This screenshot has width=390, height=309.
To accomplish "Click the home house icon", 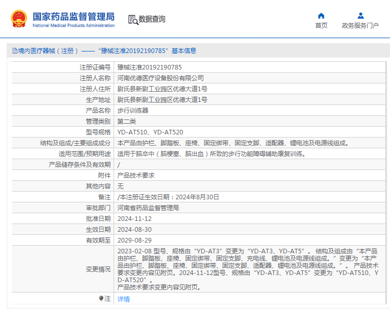I will [321, 16].
